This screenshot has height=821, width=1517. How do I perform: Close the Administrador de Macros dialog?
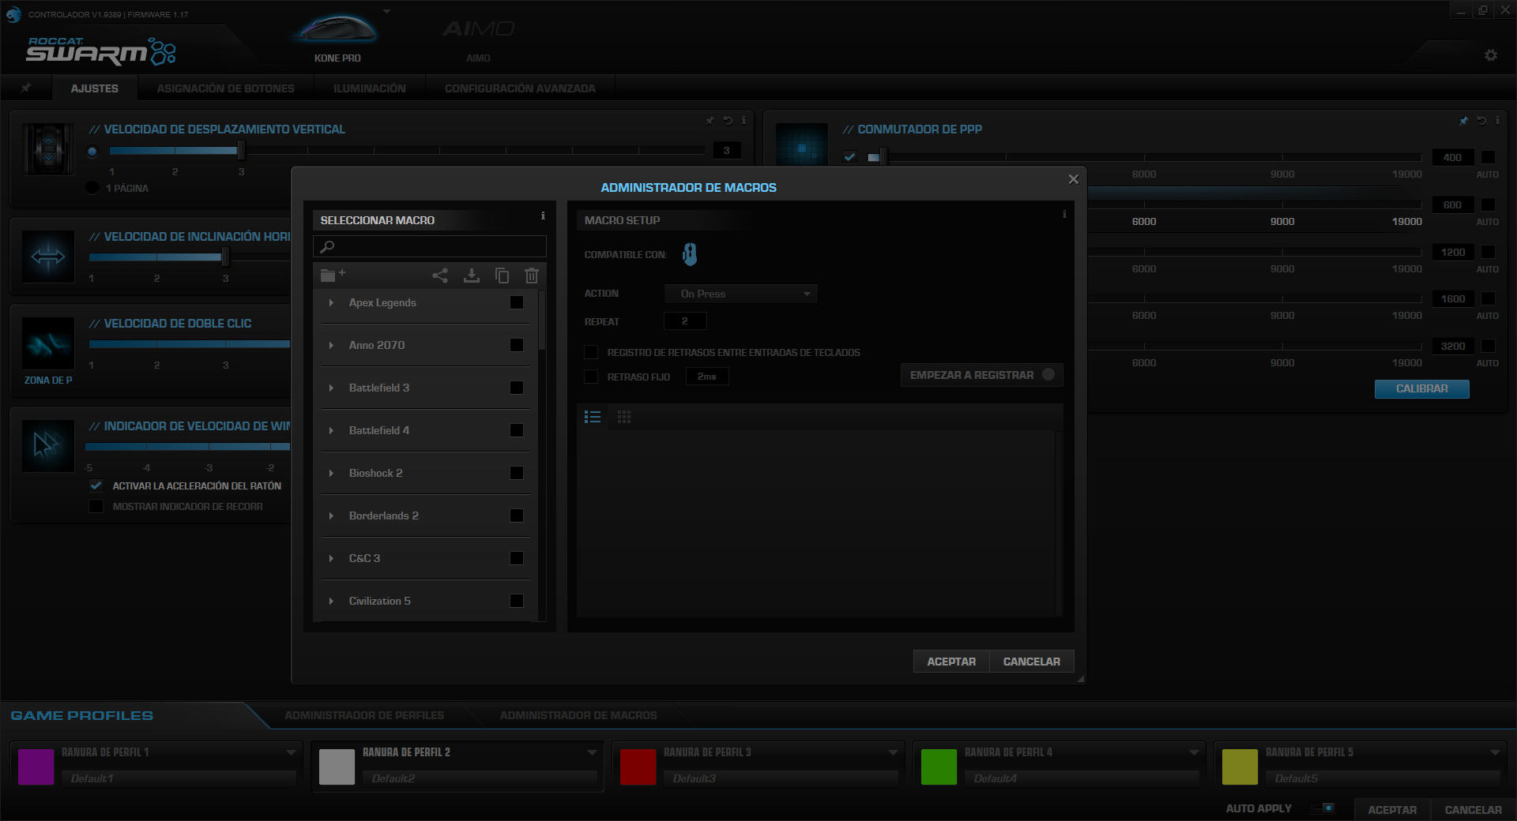[x=1073, y=179]
